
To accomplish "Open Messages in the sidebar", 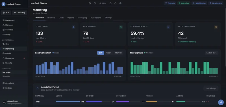I will click(x=14, y=58).
